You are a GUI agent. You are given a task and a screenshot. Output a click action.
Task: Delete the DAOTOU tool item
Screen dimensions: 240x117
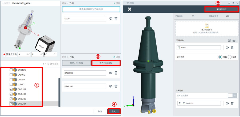116,73
